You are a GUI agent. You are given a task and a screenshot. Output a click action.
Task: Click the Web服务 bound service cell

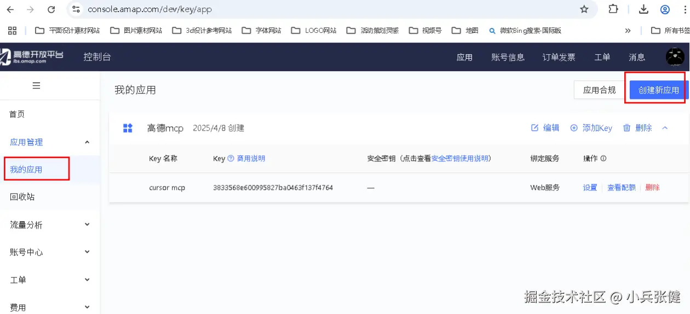point(545,188)
